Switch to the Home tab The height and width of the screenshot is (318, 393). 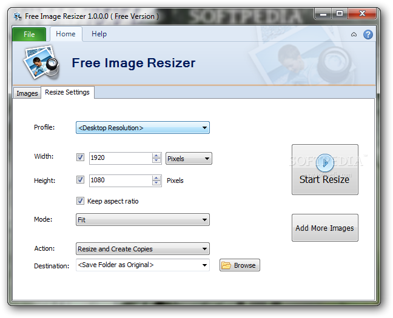(x=65, y=34)
